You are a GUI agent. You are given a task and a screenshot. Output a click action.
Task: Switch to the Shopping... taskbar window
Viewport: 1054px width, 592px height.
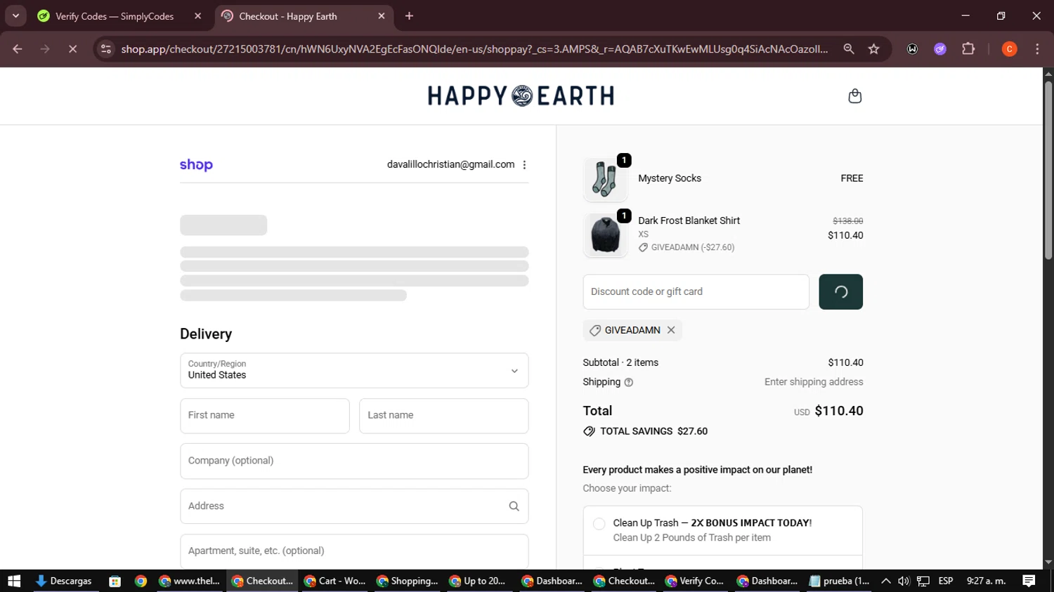408,581
